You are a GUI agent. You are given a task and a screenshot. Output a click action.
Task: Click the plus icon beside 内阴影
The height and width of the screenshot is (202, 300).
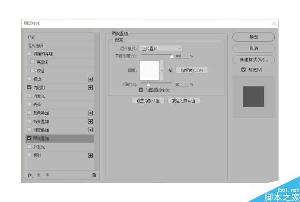(90, 88)
